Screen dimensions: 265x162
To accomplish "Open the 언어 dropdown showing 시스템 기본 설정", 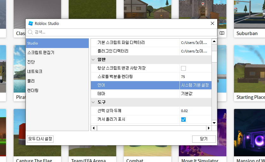I will (195, 85).
